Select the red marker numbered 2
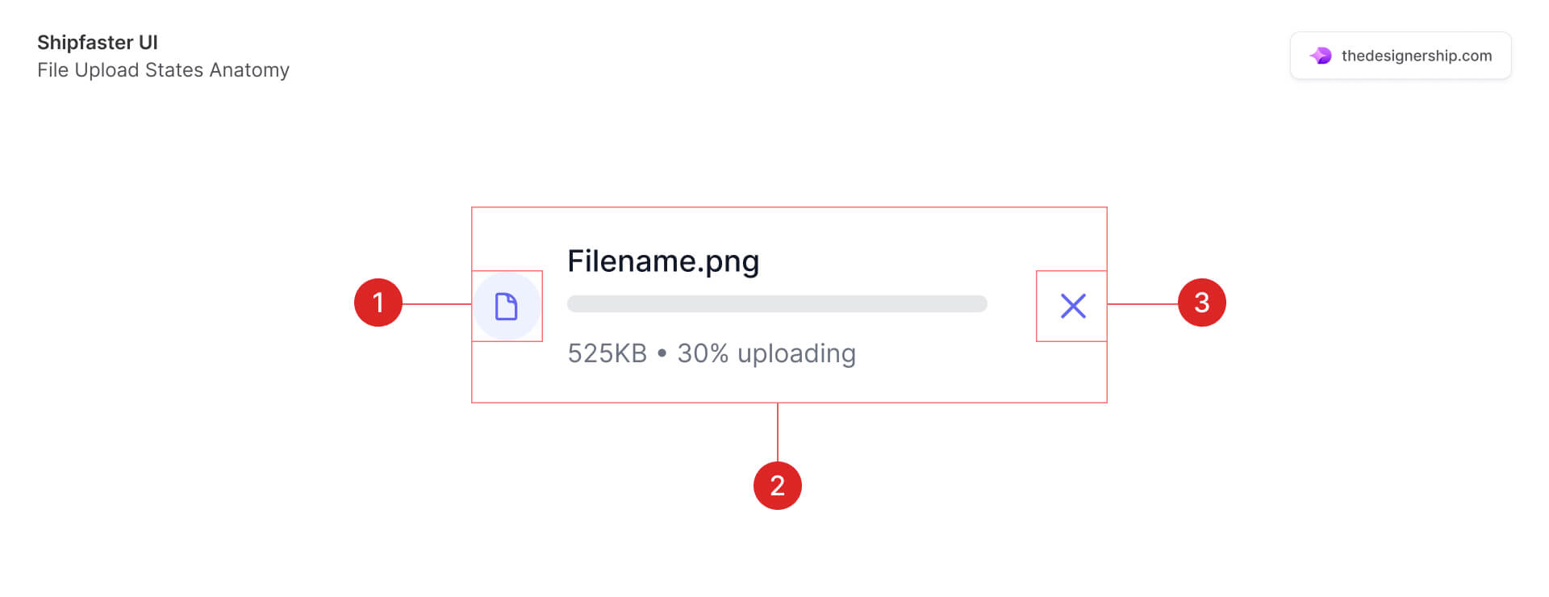This screenshot has width=1549, height=597. pyautogui.click(x=778, y=485)
